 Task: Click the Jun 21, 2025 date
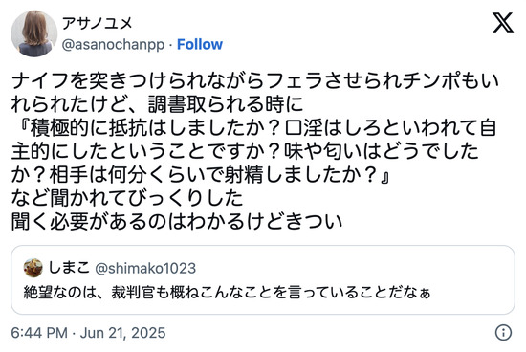pos(122,333)
